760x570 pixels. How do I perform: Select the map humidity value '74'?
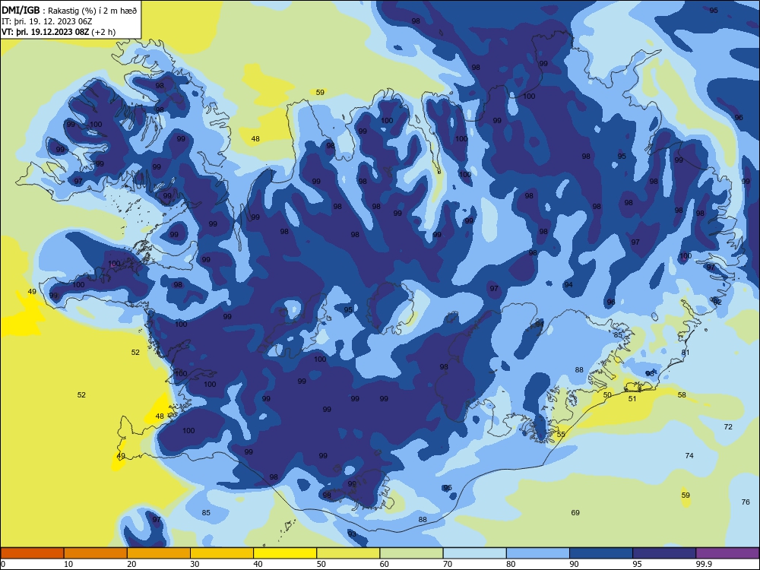(689, 455)
